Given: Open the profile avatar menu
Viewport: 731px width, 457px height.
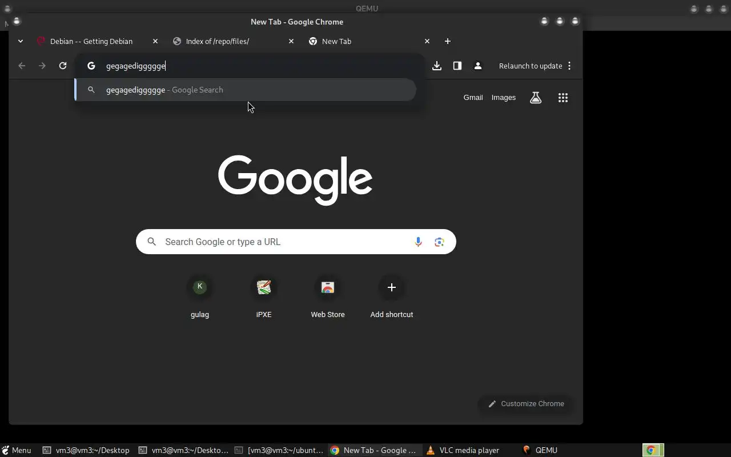Looking at the screenshot, I should [478, 66].
